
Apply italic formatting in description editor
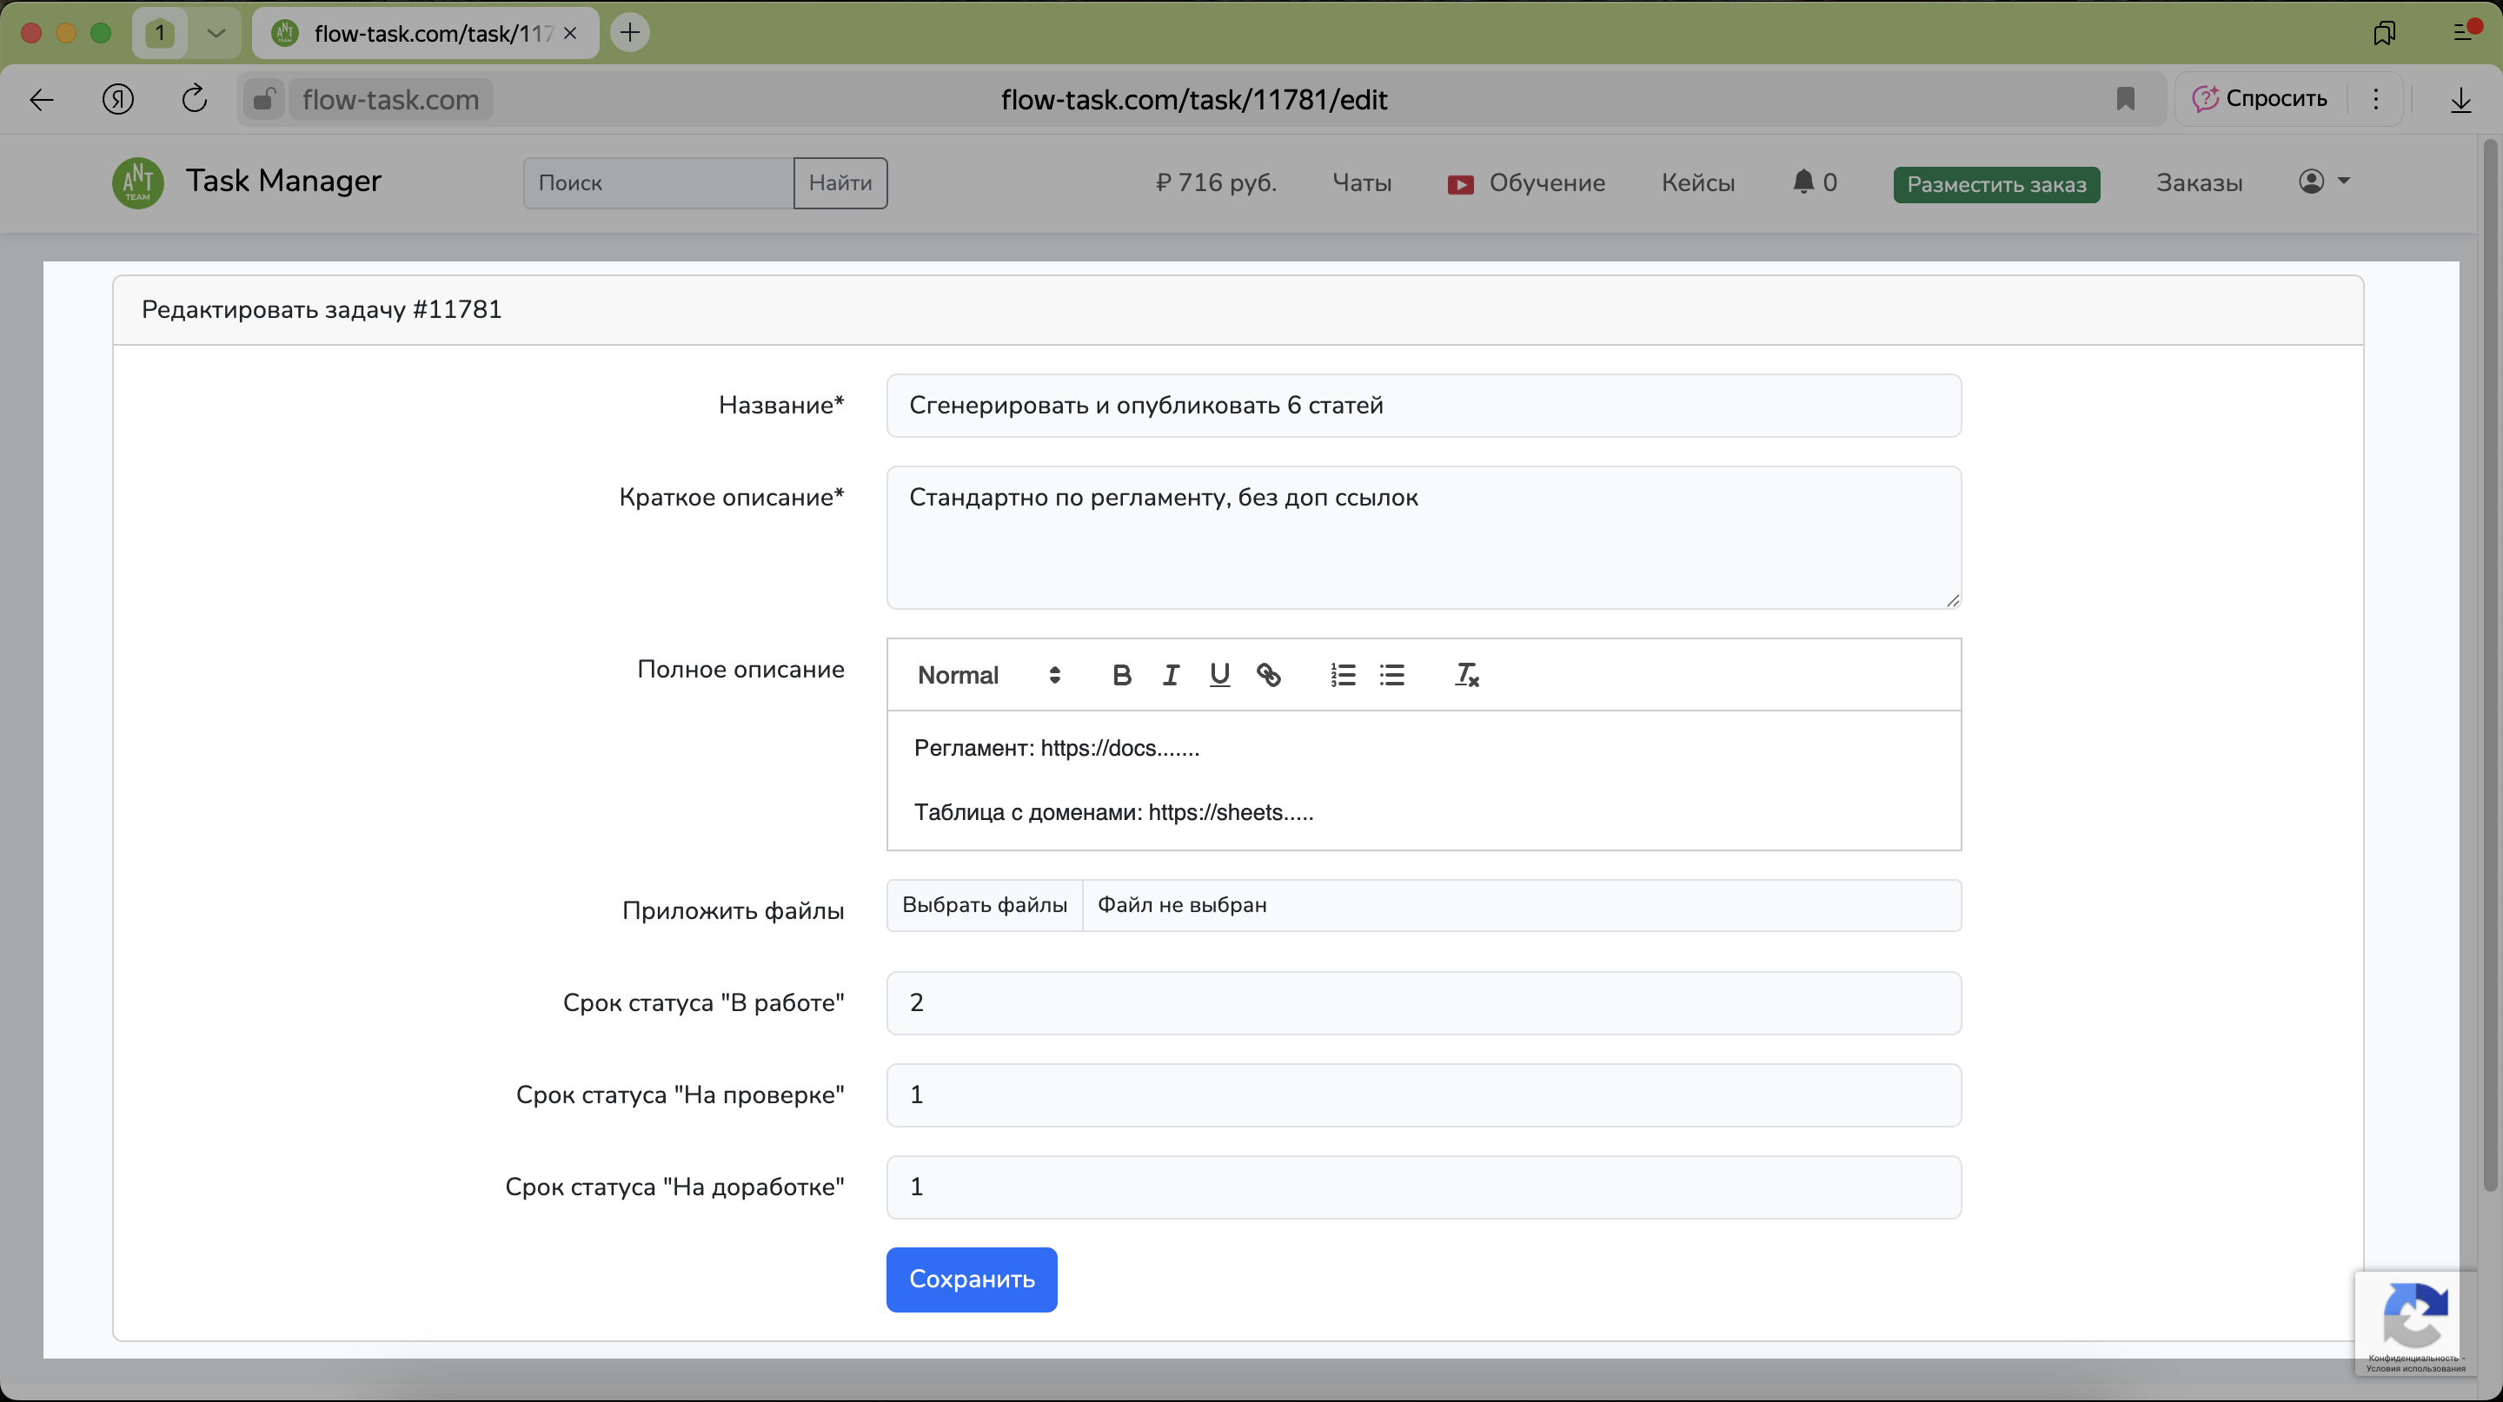coord(1171,675)
